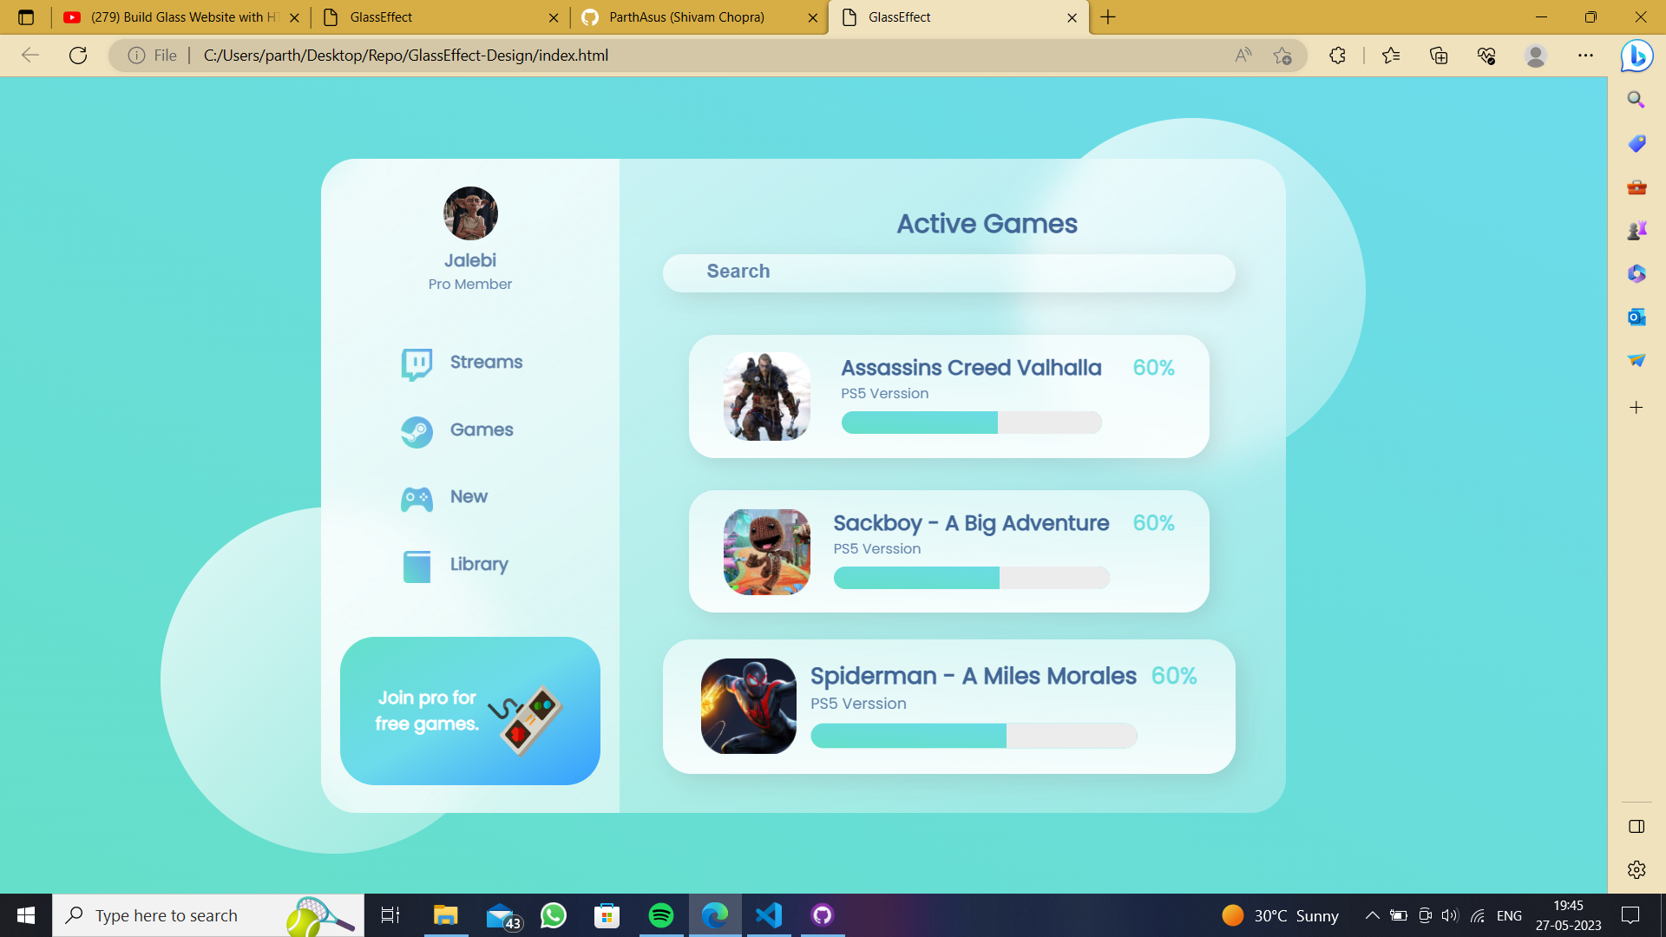1666x937 pixels.
Task: Click inside the Search field
Action: [x=948, y=272]
